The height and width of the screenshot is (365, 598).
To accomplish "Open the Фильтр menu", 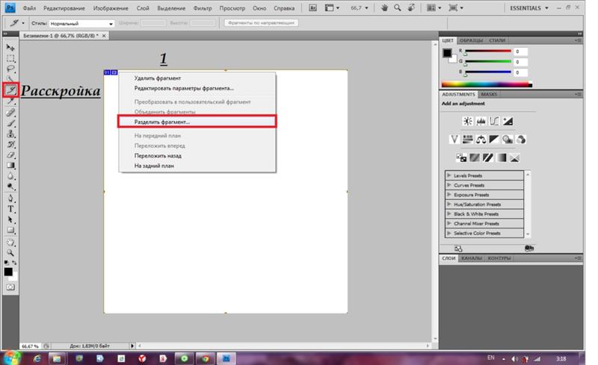I will pyautogui.click(x=203, y=7).
